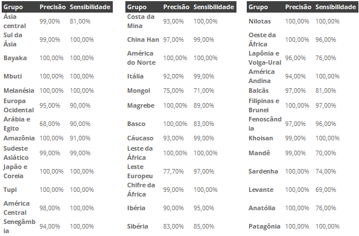Select the Sibéria group name

tap(137, 226)
